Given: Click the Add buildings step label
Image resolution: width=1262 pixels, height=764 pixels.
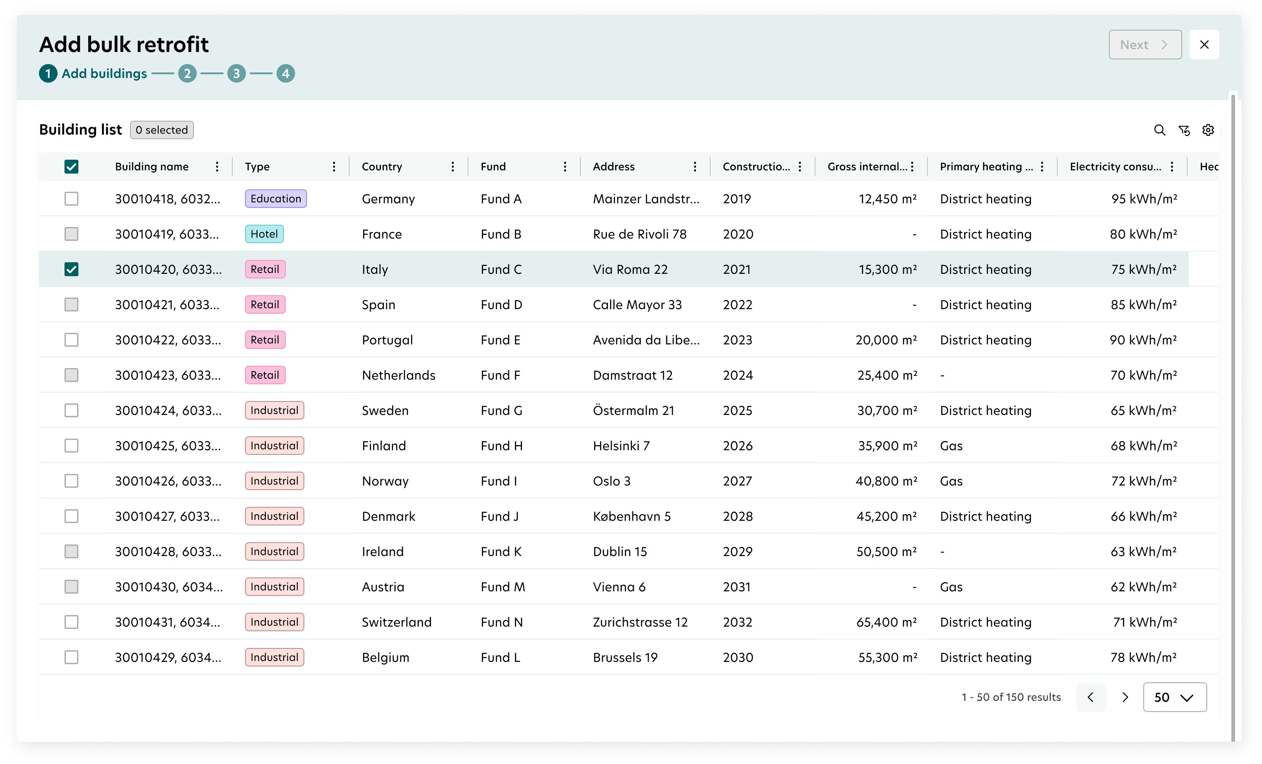Looking at the screenshot, I should (x=104, y=73).
